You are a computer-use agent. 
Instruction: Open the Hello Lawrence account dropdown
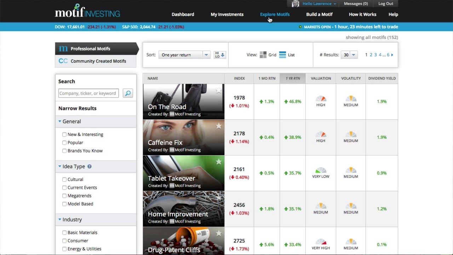tap(319, 4)
